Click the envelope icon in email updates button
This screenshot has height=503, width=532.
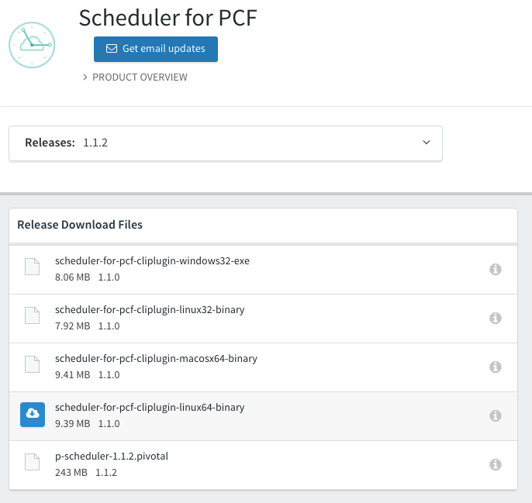click(x=112, y=49)
